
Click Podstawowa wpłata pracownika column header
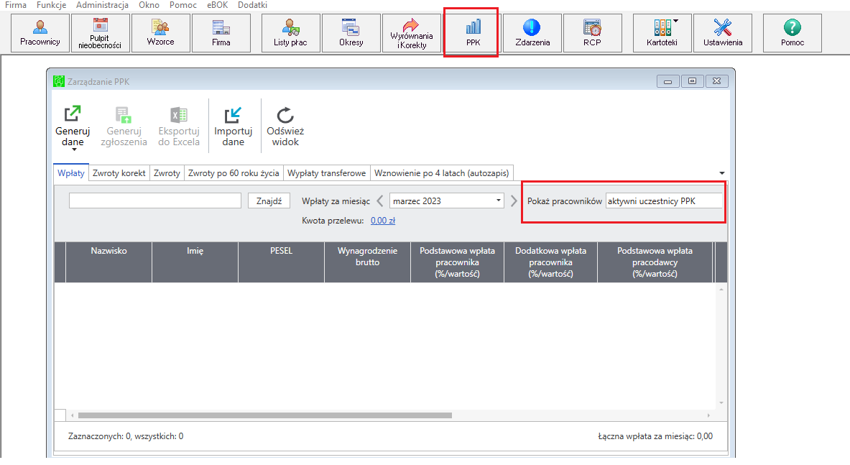point(458,262)
